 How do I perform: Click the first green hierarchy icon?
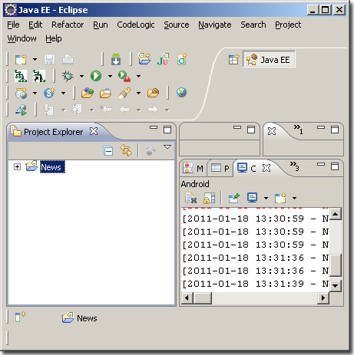pos(21,76)
